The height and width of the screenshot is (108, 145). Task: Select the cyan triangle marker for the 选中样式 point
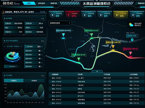[x=64, y=35]
